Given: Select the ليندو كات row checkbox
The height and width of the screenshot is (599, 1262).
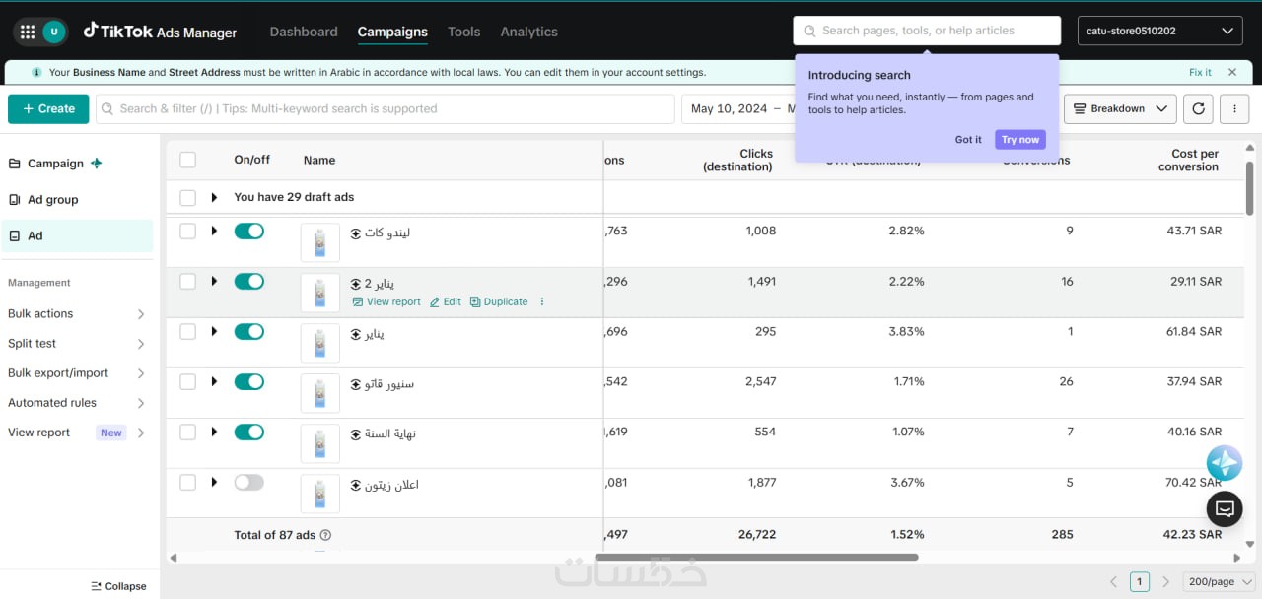Looking at the screenshot, I should coord(188,231).
